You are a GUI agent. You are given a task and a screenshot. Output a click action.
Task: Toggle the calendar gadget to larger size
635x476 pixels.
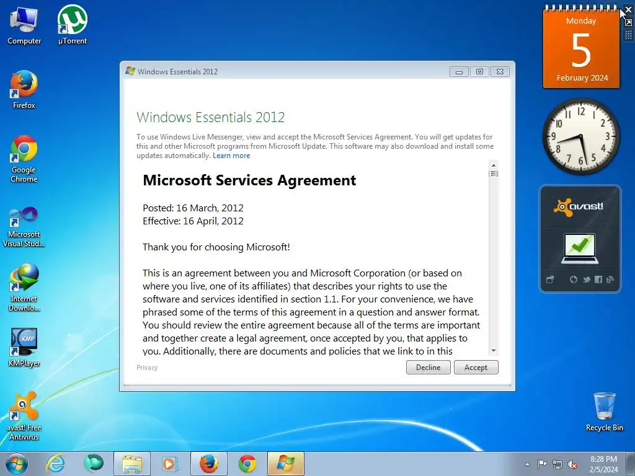tap(628, 23)
